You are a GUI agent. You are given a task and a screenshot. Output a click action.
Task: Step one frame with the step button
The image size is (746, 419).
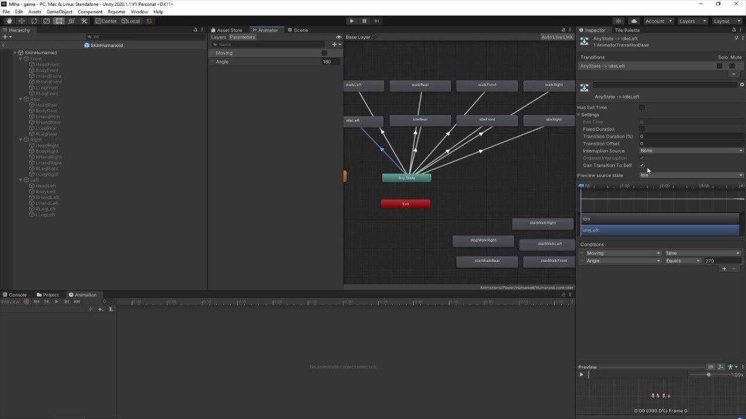376,21
